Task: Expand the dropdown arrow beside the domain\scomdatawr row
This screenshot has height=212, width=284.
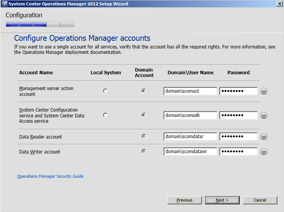Action: pyautogui.click(x=264, y=152)
